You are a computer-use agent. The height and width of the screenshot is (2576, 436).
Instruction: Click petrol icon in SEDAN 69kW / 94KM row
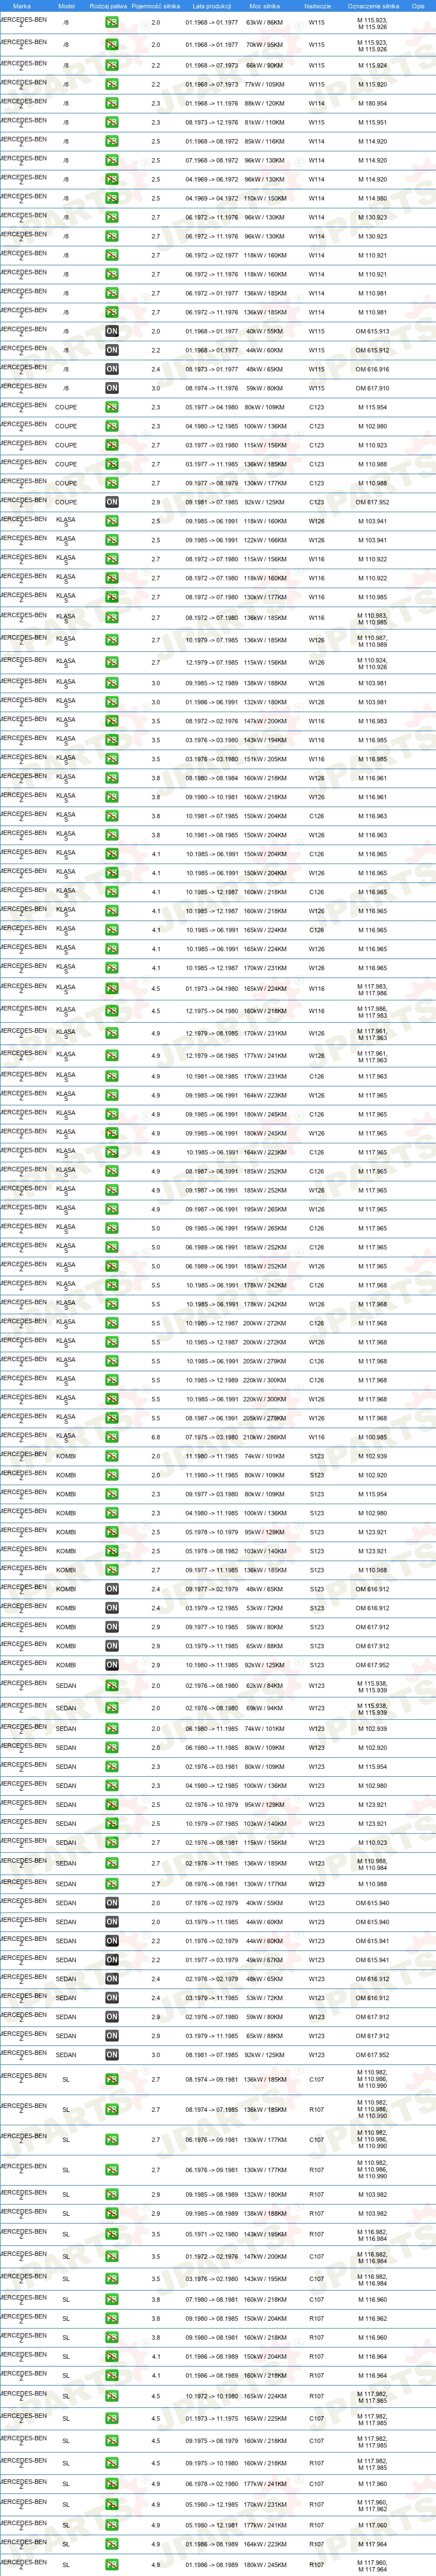[112, 1709]
